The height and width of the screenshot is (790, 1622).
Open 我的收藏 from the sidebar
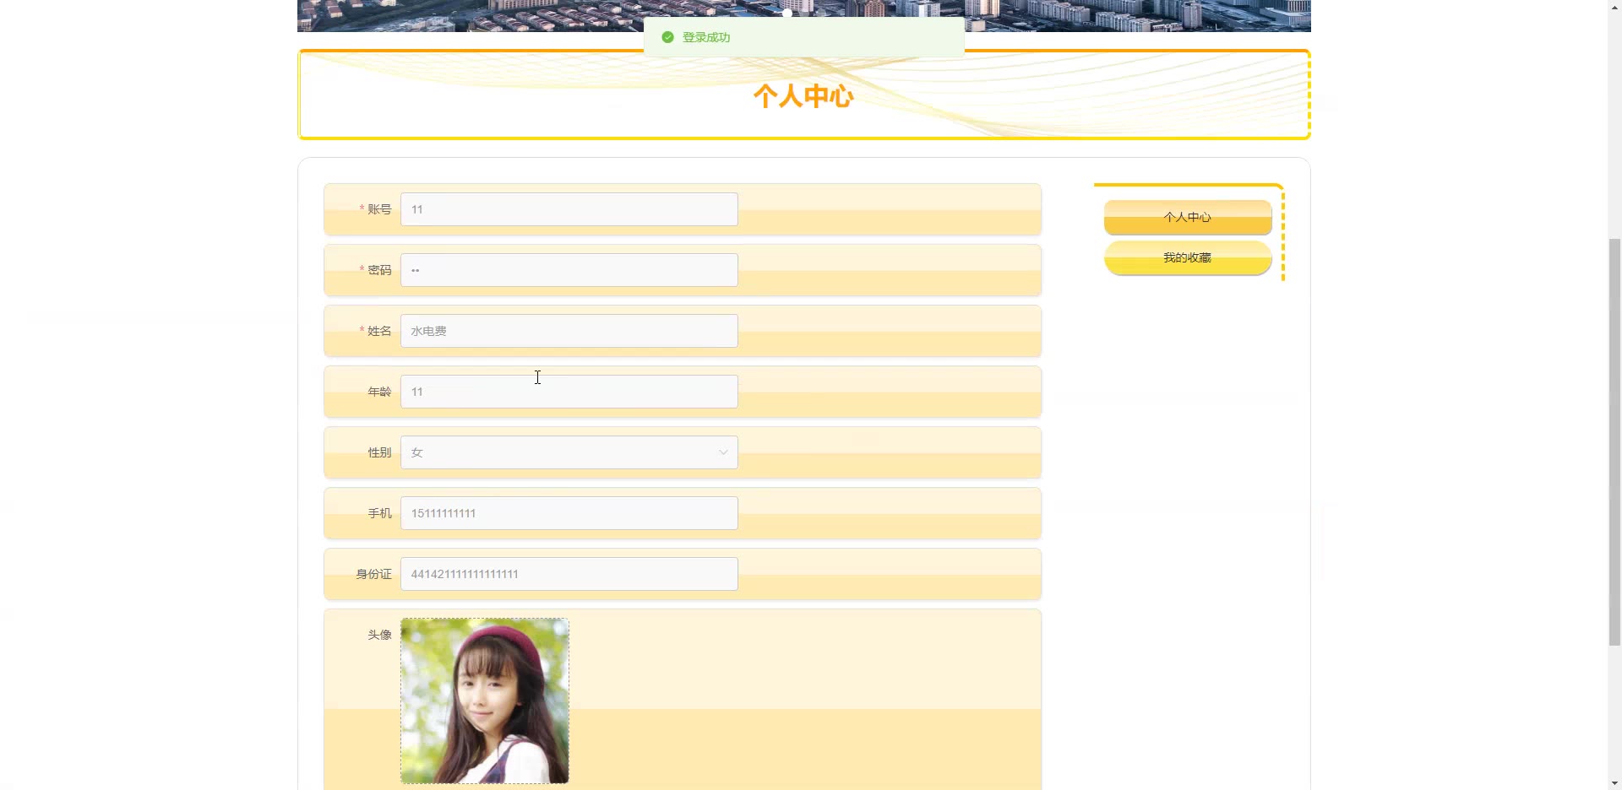coord(1187,257)
